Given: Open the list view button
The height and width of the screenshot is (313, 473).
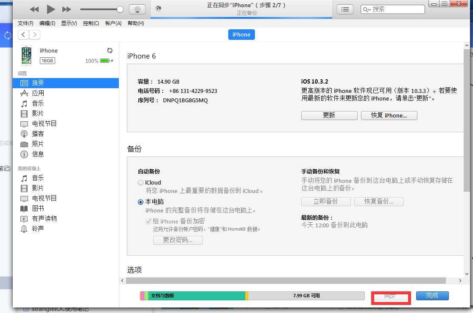Looking at the screenshot, I should pyautogui.click(x=345, y=9).
